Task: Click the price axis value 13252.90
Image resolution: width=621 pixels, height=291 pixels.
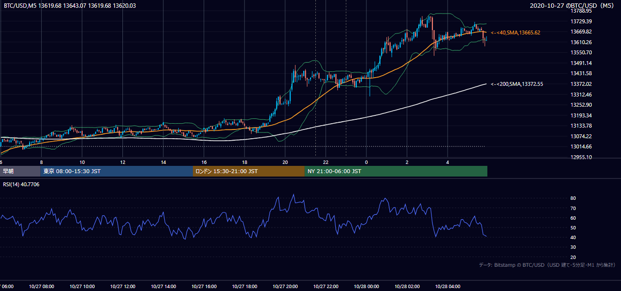Action: click(x=581, y=105)
